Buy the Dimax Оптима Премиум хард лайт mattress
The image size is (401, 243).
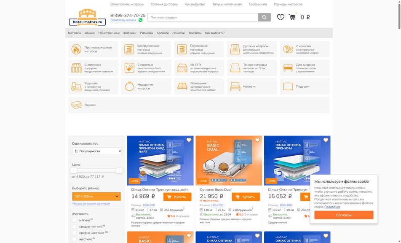[x=177, y=197]
